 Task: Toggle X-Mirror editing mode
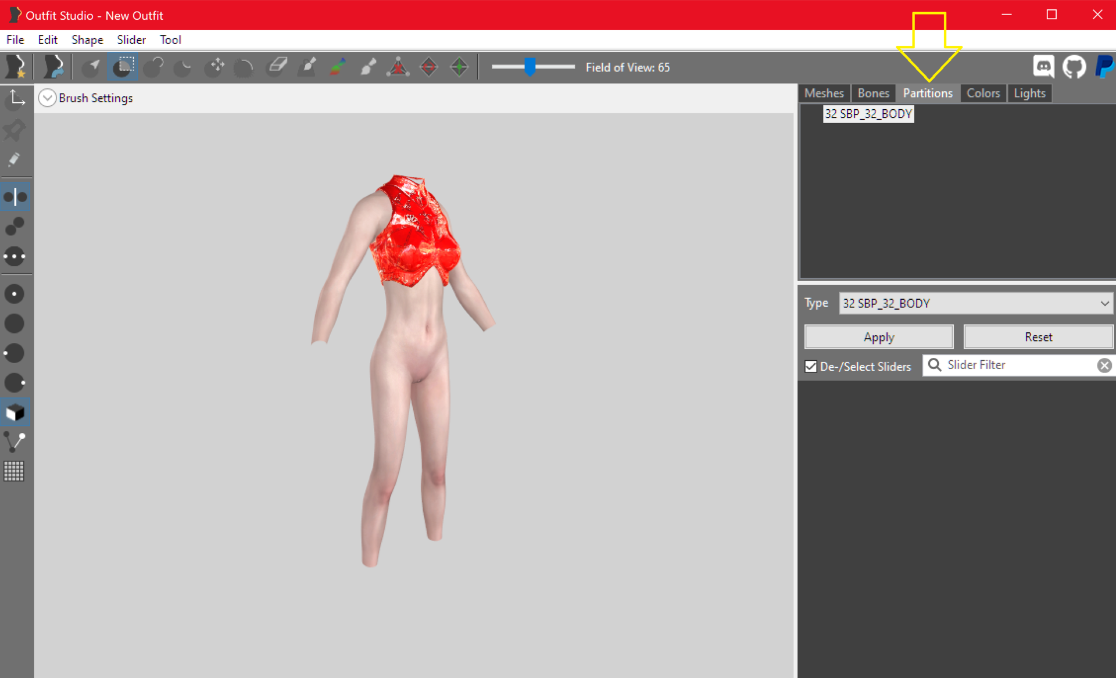(x=15, y=197)
